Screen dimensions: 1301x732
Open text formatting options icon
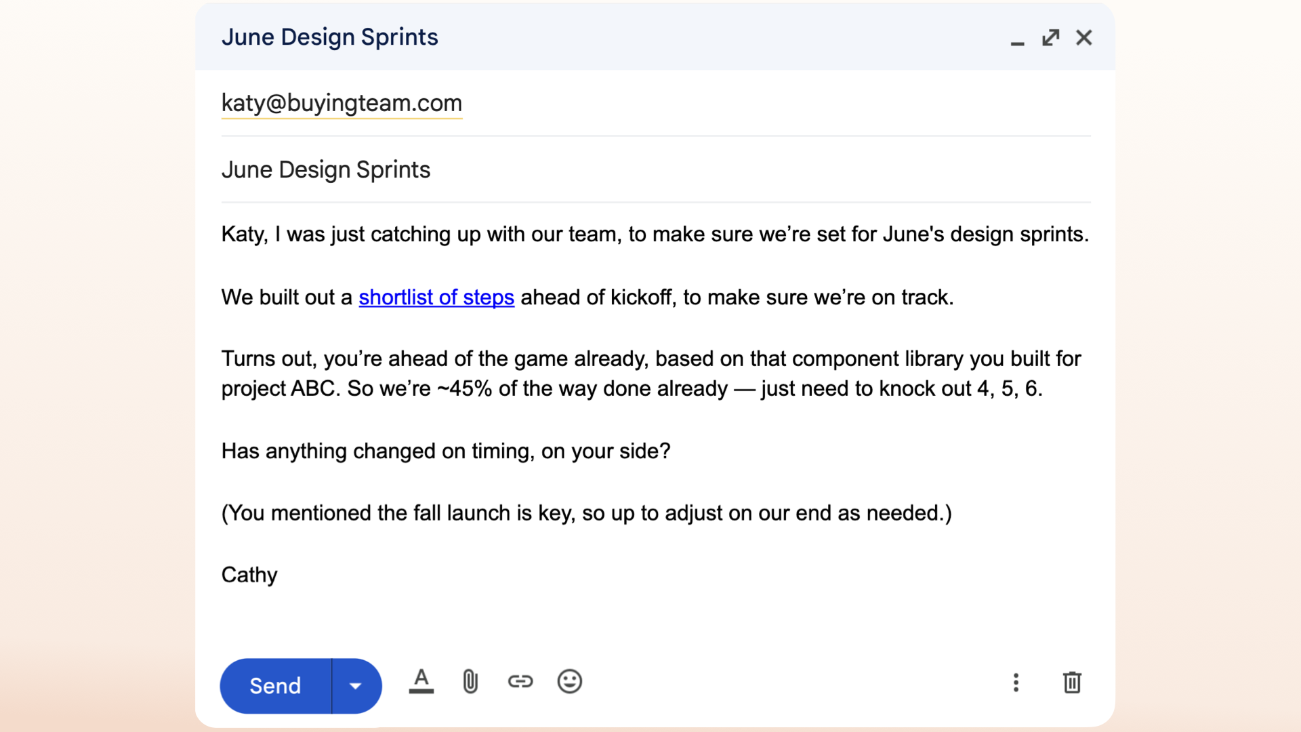coord(421,681)
